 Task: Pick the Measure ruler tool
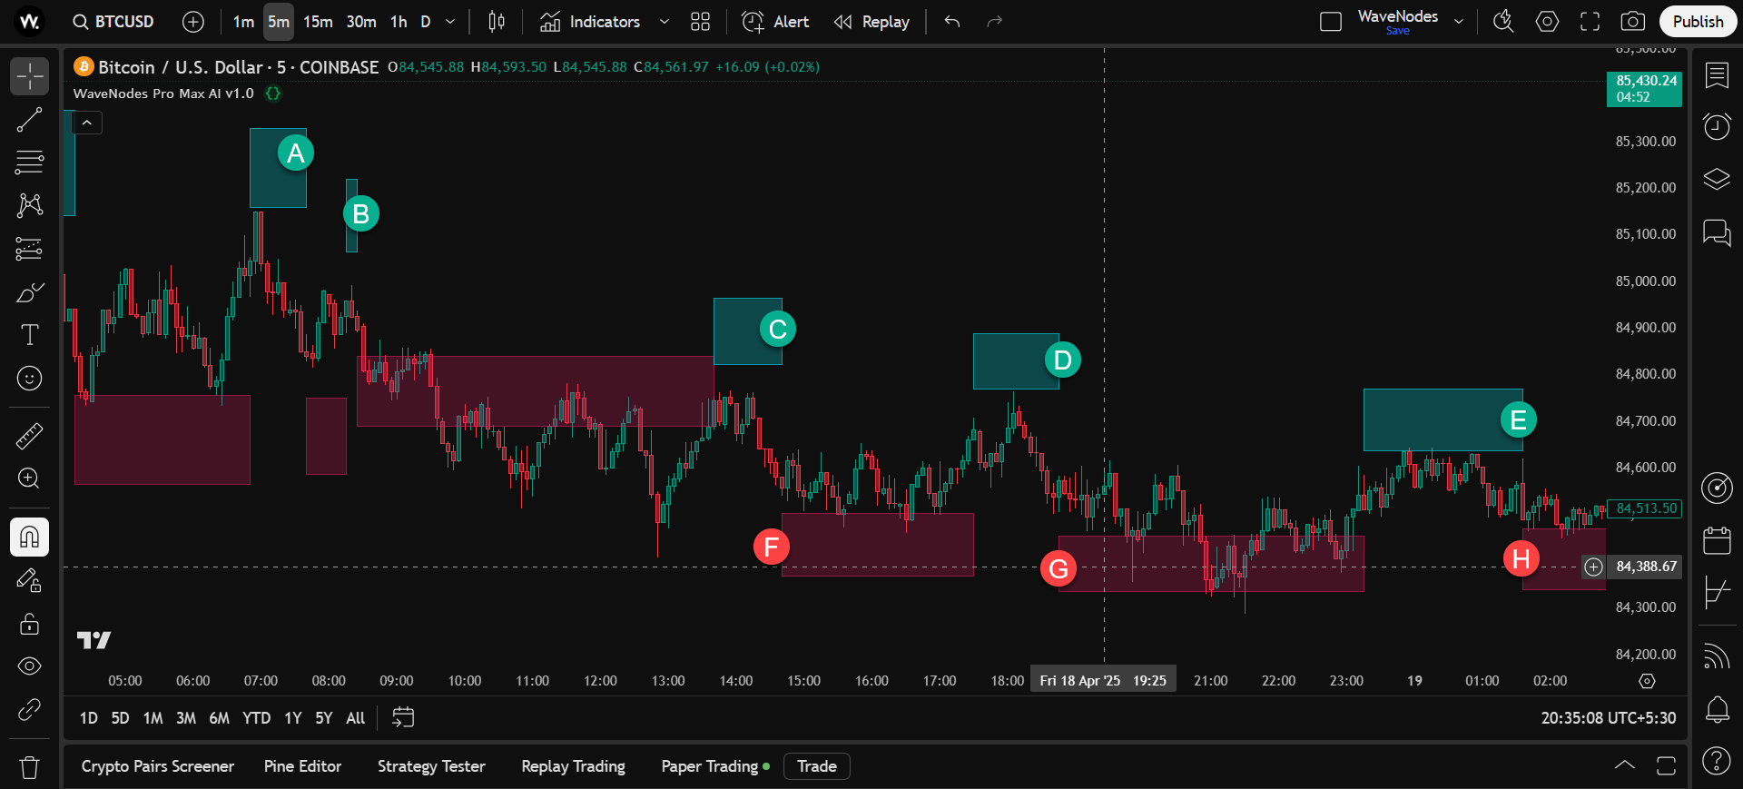point(29,436)
